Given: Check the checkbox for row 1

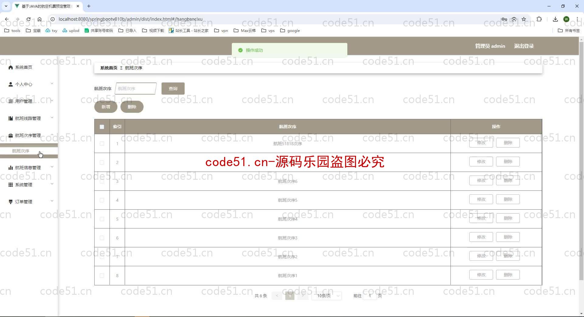Looking at the screenshot, I should tap(102, 144).
